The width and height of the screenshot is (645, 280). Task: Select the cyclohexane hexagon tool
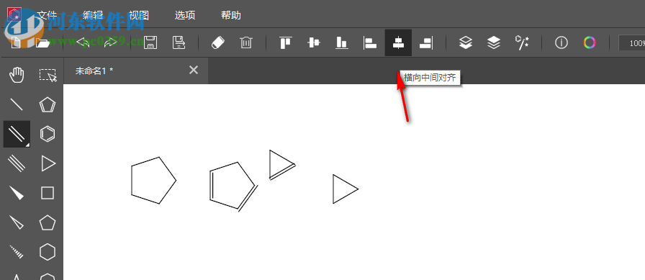(48, 252)
